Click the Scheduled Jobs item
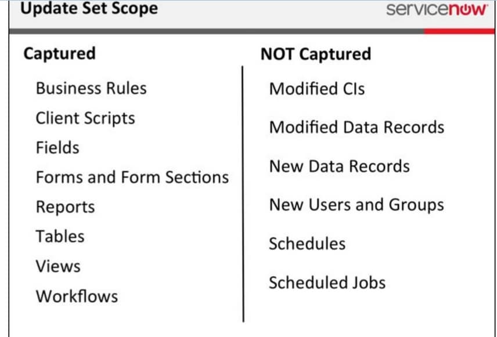Image resolution: width=497 pixels, height=337 pixels. point(327,282)
